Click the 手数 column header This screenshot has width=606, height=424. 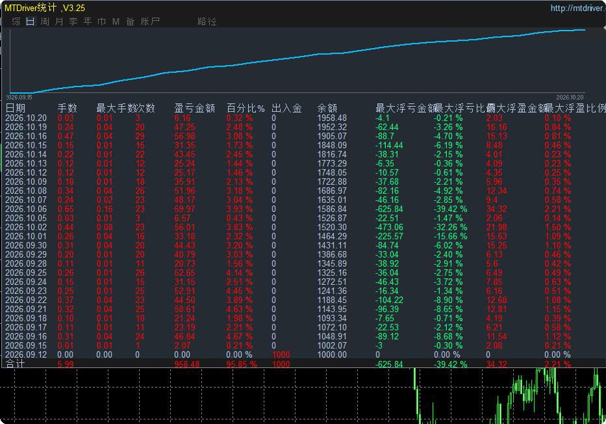coord(68,108)
